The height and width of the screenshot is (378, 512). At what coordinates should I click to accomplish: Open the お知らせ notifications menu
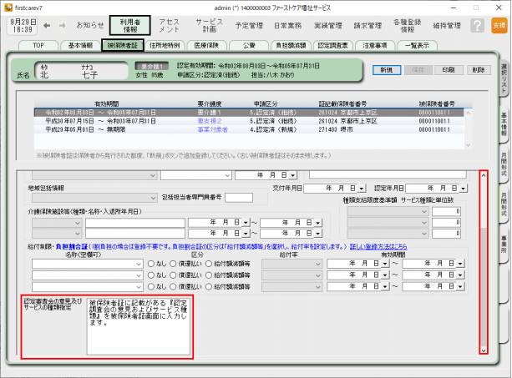[90, 25]
